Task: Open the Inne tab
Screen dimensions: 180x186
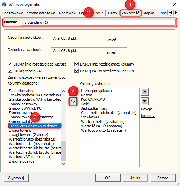Action: pyautogui.click(x=162, y=13)
